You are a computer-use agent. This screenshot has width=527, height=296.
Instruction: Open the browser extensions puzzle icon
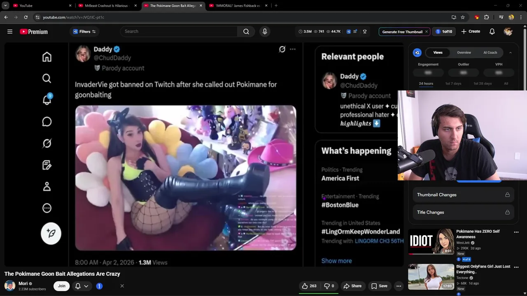(x=487, y=17)
